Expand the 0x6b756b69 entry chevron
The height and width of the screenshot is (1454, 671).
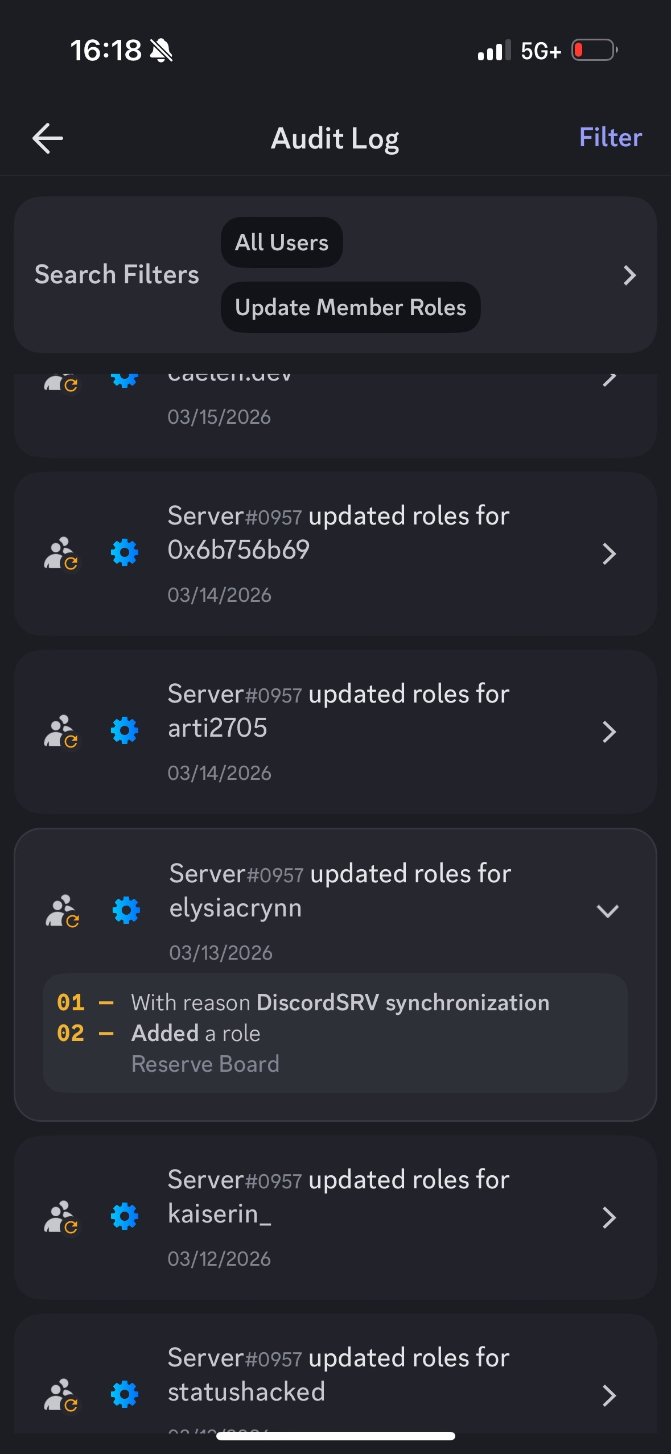[609, 553]
